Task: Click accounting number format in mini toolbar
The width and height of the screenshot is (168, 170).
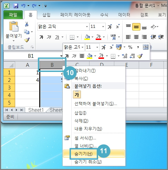Action: [x=119, y=47]
